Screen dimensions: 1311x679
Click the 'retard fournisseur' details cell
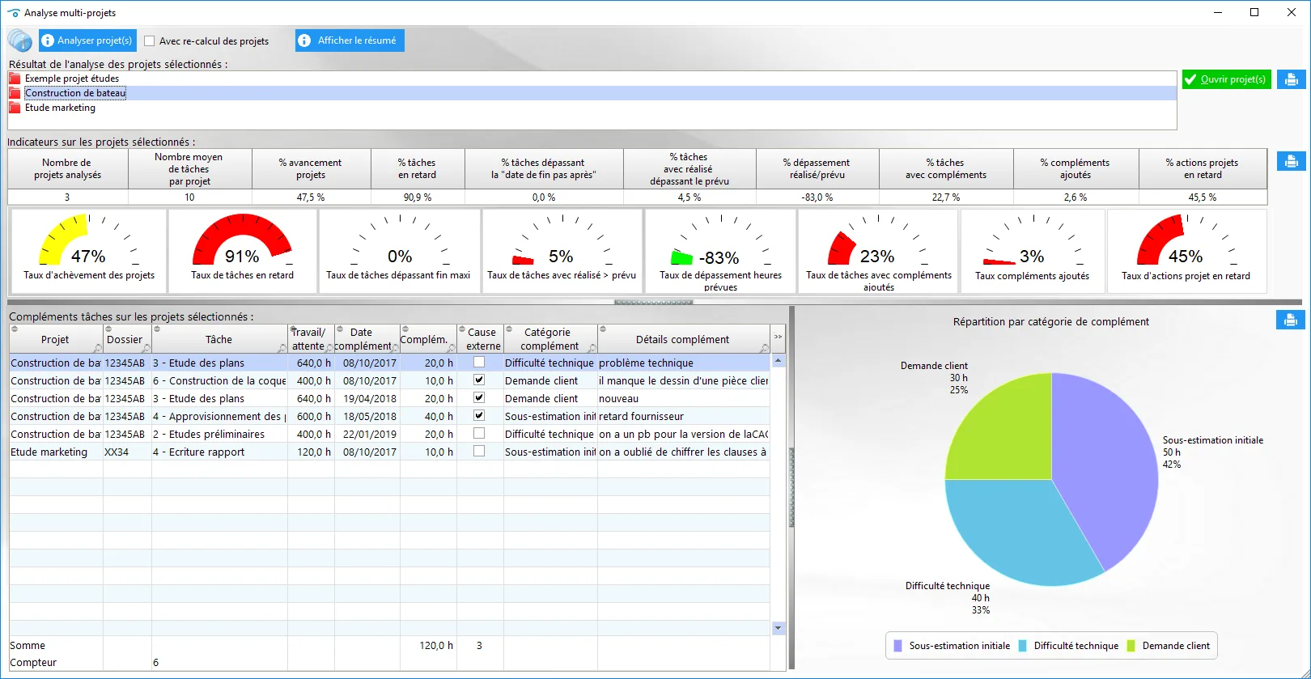684,416
